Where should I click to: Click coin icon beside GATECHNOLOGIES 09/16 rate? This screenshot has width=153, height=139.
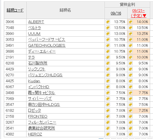coord(108,45)
